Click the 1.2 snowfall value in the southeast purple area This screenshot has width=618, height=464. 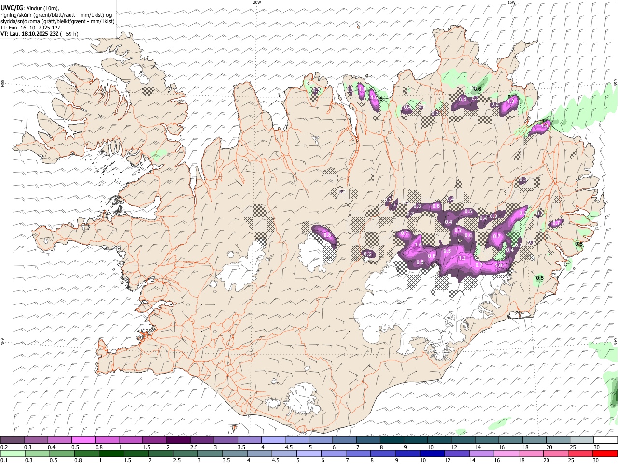(x=462, y=258)
